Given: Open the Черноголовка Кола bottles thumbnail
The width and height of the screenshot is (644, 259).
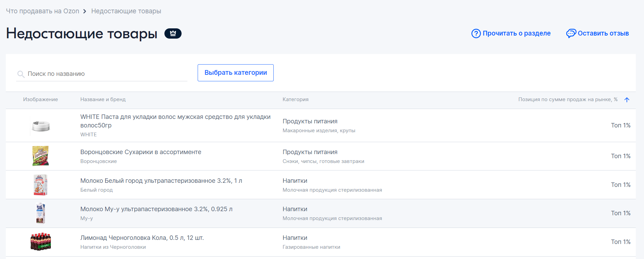Looking at the screenshot, I should tap(41, 242).
